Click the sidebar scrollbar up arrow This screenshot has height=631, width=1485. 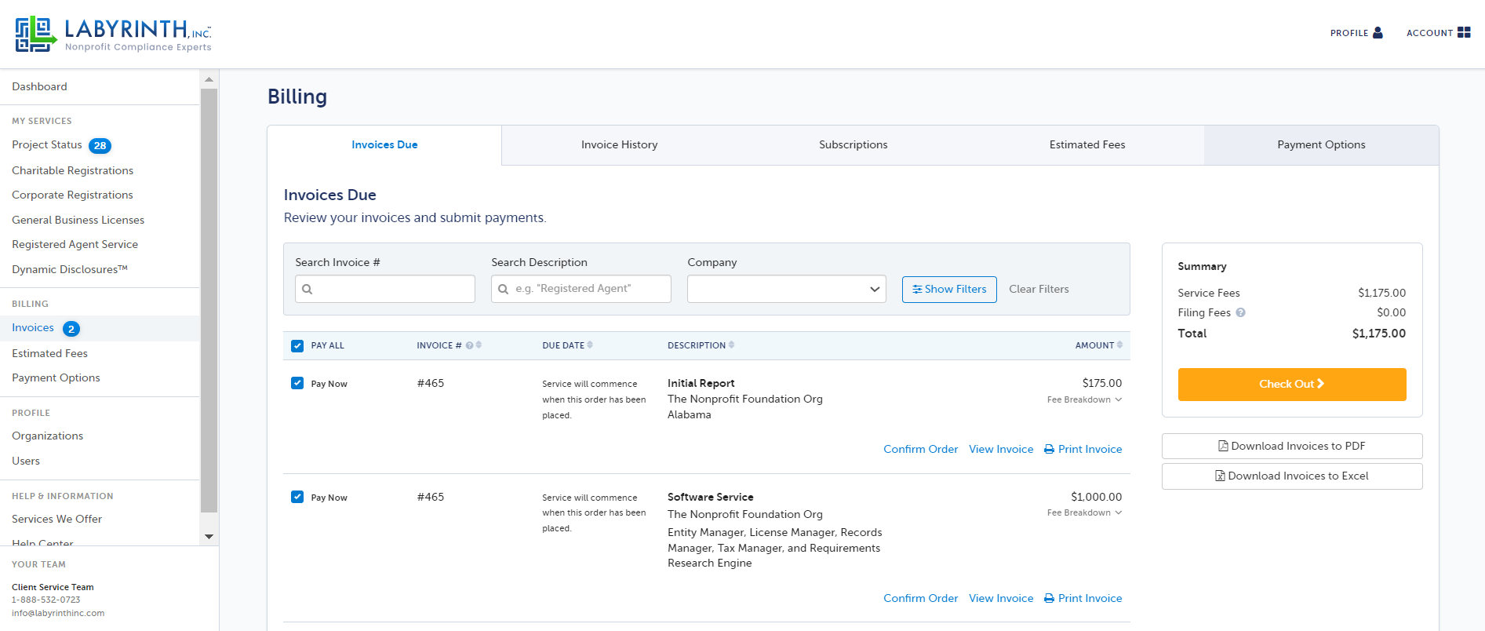209,79
